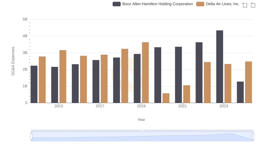
Task: Select the Delta Air Lines bar for 2014
Action: 42,80
